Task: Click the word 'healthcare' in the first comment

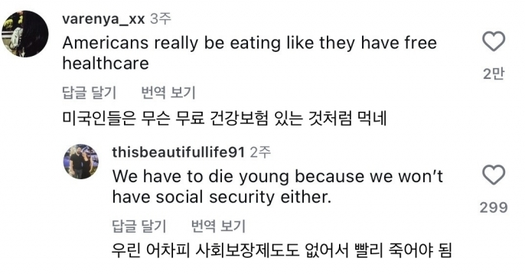Action: [x=106, y=64]
